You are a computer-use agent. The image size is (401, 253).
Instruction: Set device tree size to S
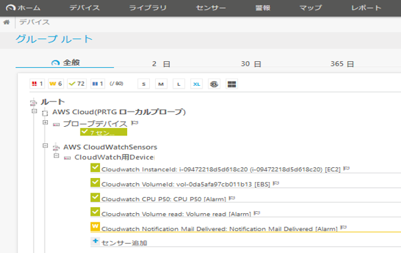144,84
